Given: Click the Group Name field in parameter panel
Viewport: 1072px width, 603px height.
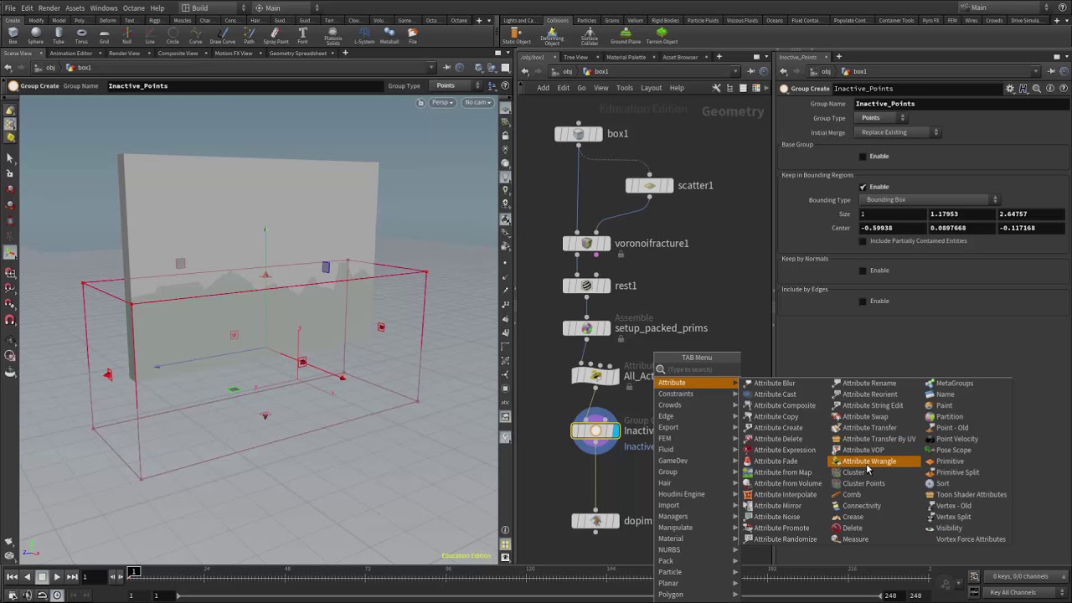Looking at the screenshot, I should (961, 104).
